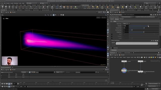Select the Torus shelf tool

click(x=13, y=7)
